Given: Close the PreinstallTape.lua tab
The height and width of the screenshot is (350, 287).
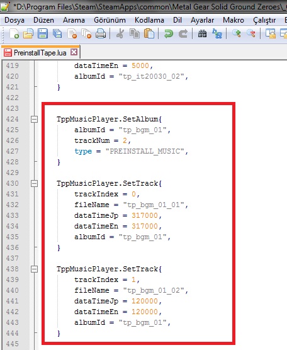Looking at the screenshot, I should click(74, 52).
